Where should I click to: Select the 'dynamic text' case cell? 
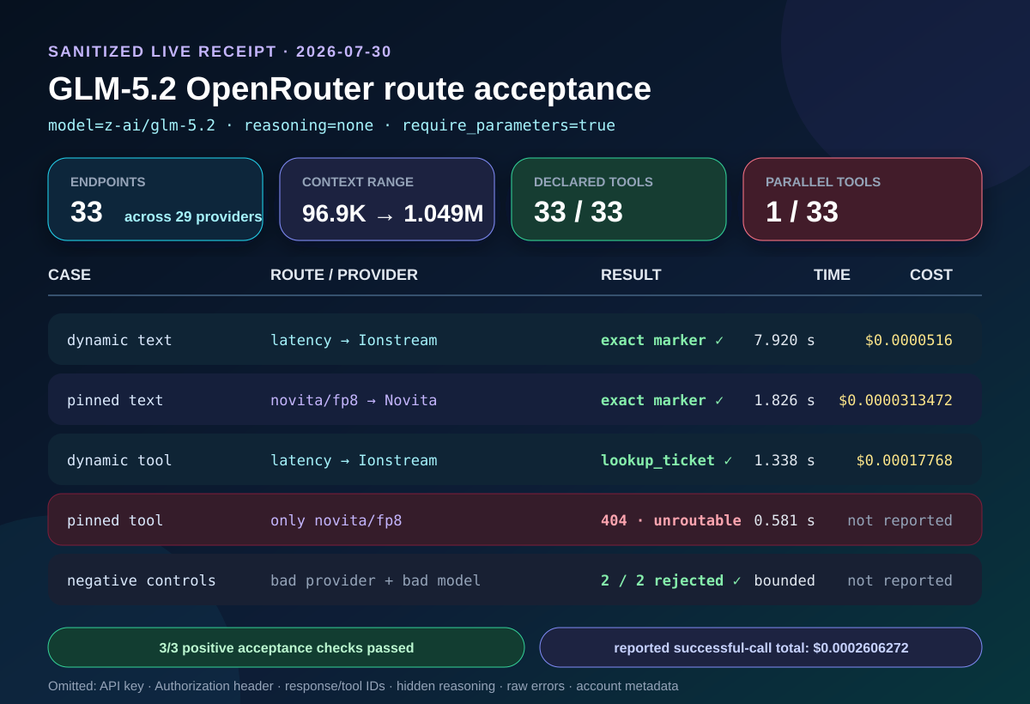[119, 340]
